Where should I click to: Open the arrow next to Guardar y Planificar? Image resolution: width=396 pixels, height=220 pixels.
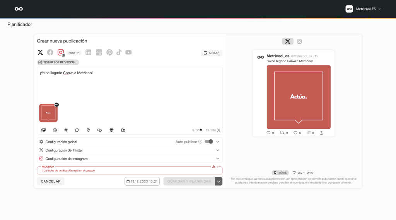[x=219, y=181]
